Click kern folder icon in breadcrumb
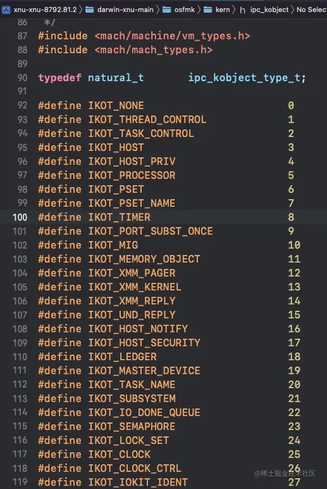The image size is (327, 489). [208, 10]
